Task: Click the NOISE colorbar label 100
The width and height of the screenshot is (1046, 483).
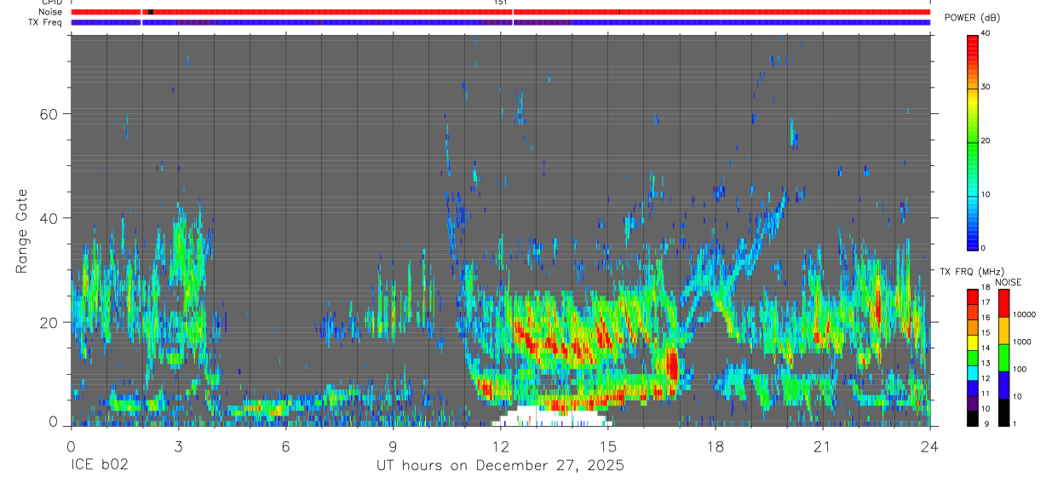Action: click(1020, 370)
